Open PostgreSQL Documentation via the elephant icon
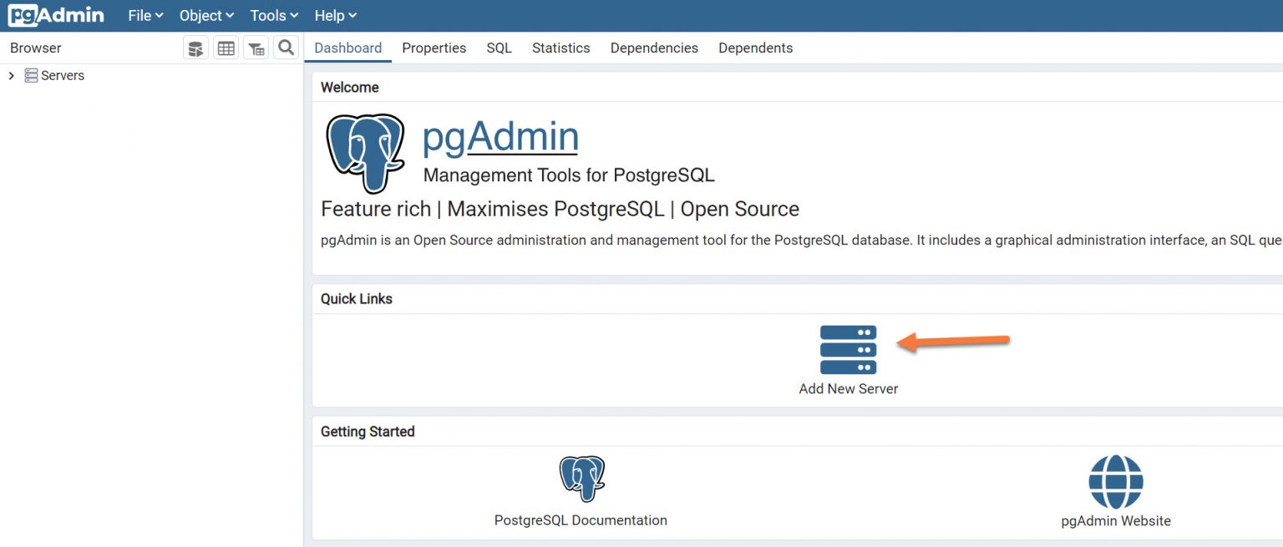This screenshot has width=1283, height=547. click(581, 479)
